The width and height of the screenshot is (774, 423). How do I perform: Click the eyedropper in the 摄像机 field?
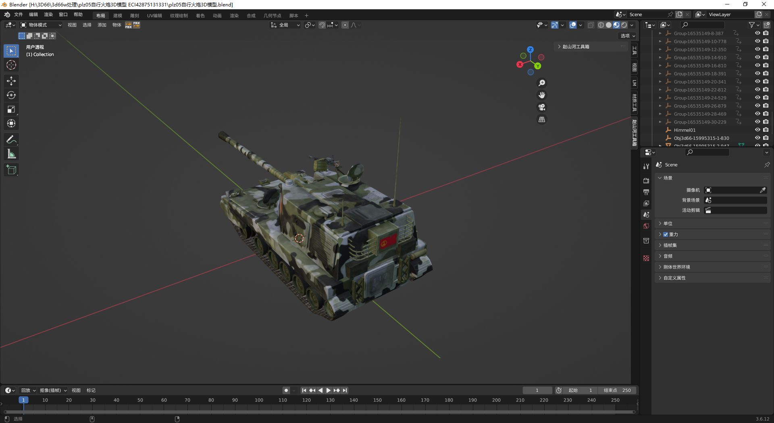763,190
